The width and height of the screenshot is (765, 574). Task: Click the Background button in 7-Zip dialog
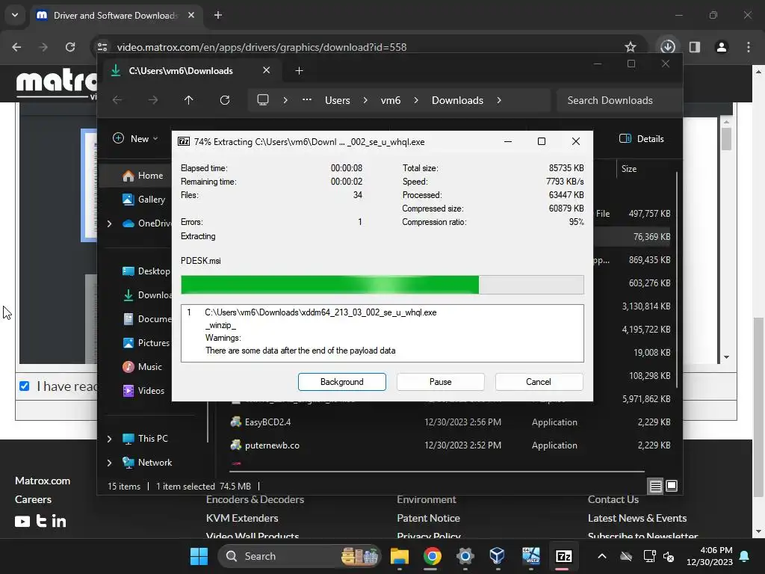click(341, 382)
